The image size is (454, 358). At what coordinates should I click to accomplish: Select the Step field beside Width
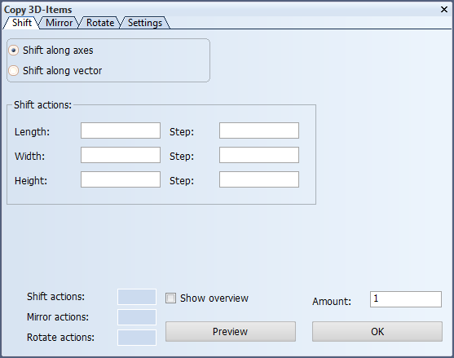pyautogui.click(x=259, y=155)
